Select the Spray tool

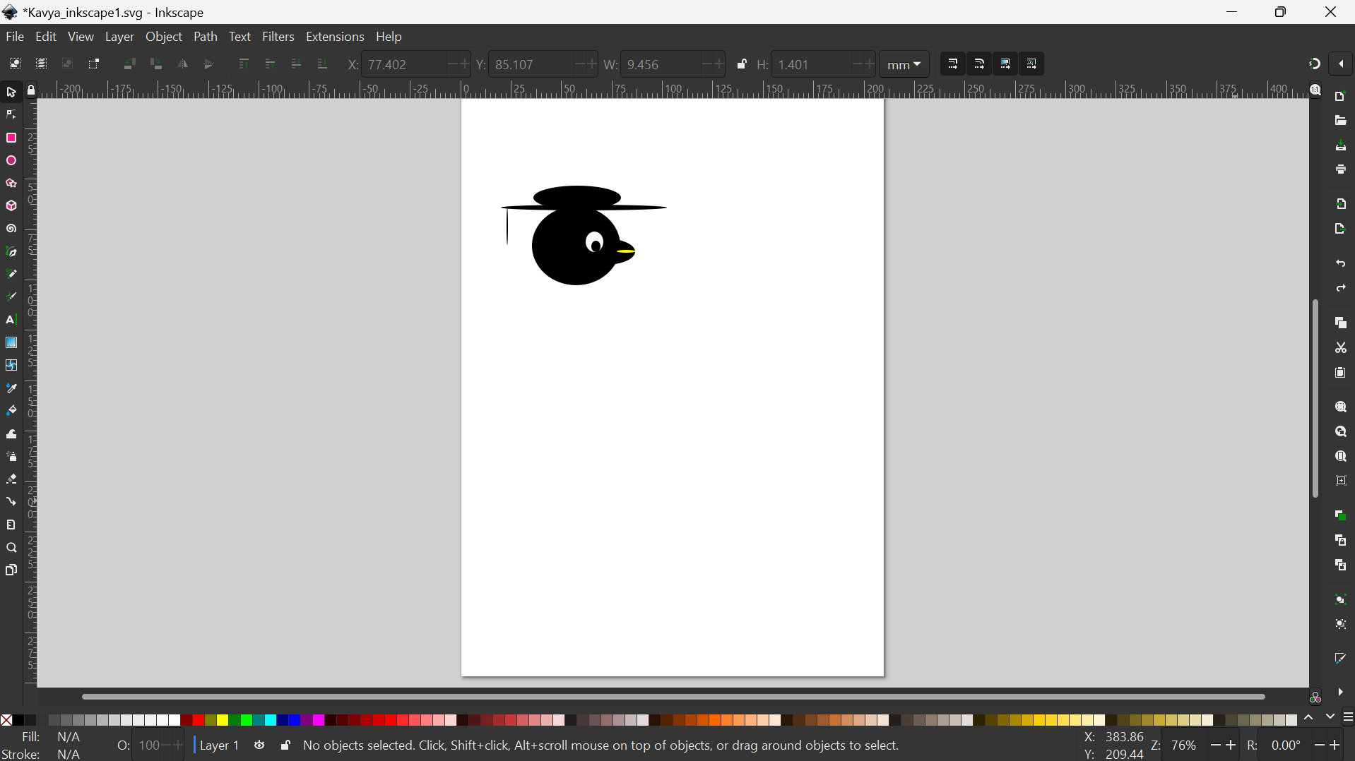(x=11, y=457)
